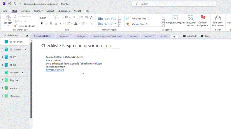Click the delete X icon in Text group
This screenshot has width=231, height=129.
point(92,24)
